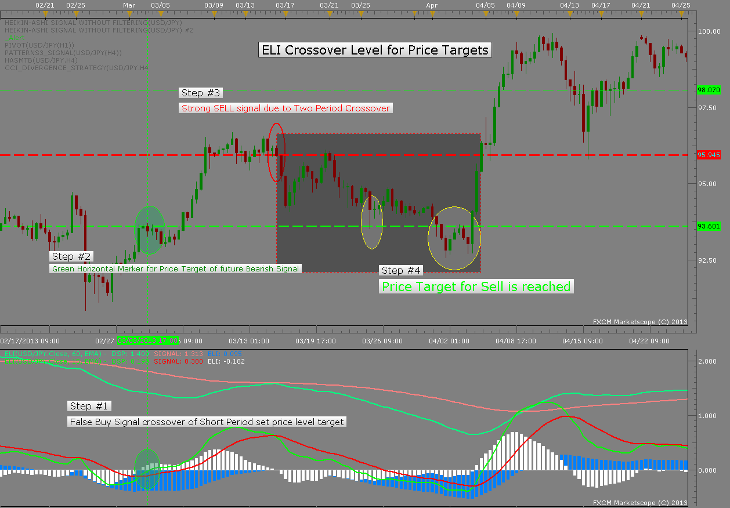
Task: Select the Green Horizontal Marker for Price Target label
Action: pos(175,268)
